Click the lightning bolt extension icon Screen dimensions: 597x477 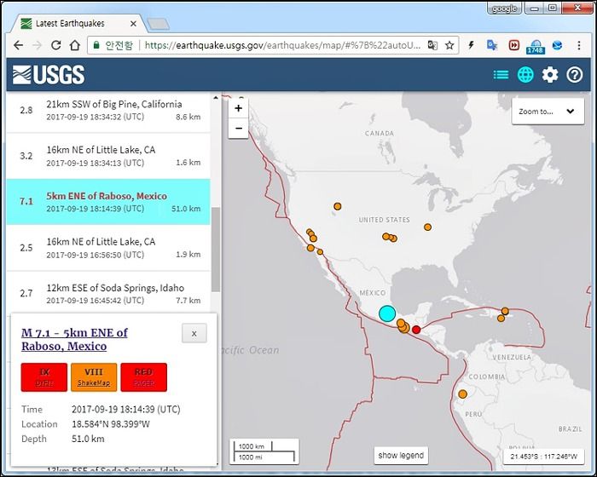pyautogui.click(x=471, y=45)
